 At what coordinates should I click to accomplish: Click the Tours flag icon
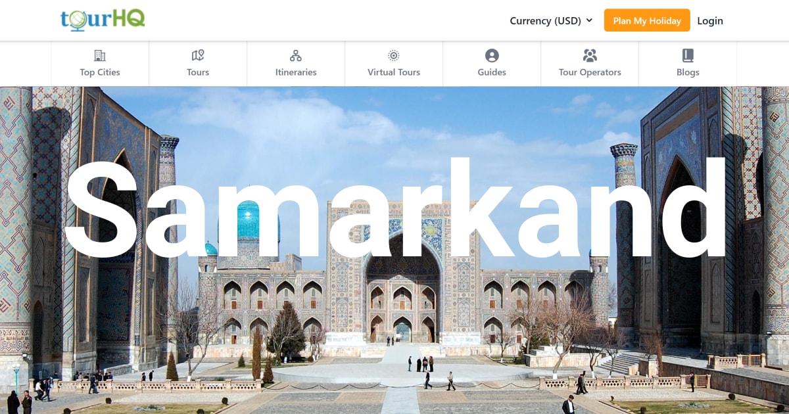click(197, 55)
